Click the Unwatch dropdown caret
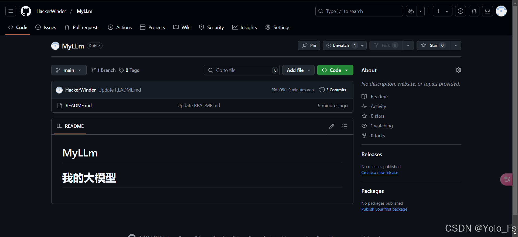Viewport: 518px width, 237px height. tap(362, 45)
